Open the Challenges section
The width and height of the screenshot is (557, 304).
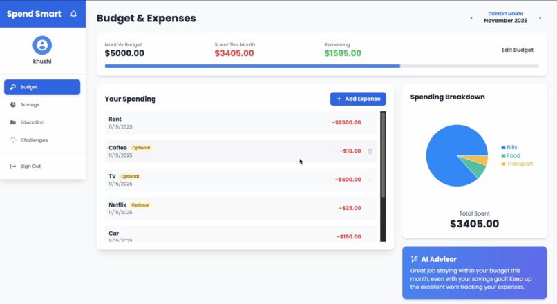(42, 140)
